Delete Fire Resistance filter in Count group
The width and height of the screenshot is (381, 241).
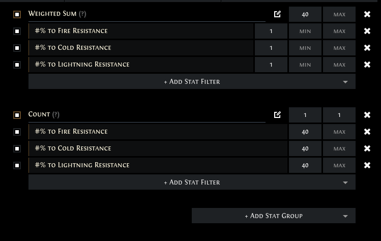[367, 132]
